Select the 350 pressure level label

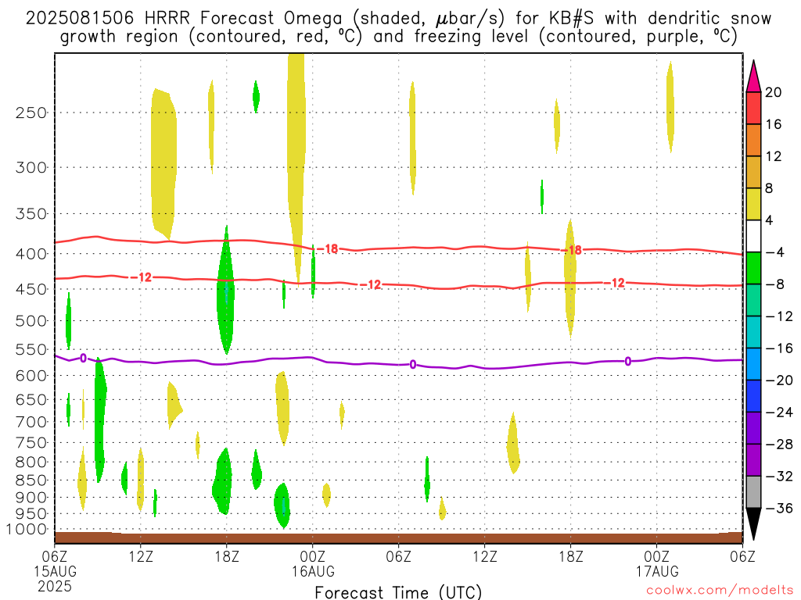click(x=31, y=214)
